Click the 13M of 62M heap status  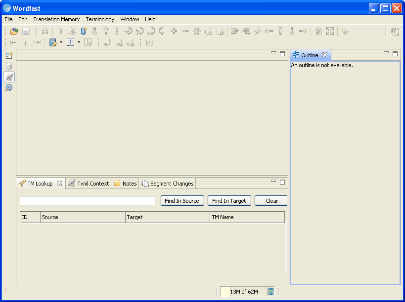244,292
